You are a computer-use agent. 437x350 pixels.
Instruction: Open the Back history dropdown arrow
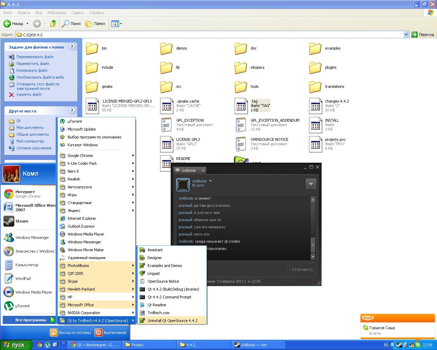pos(28,24)
